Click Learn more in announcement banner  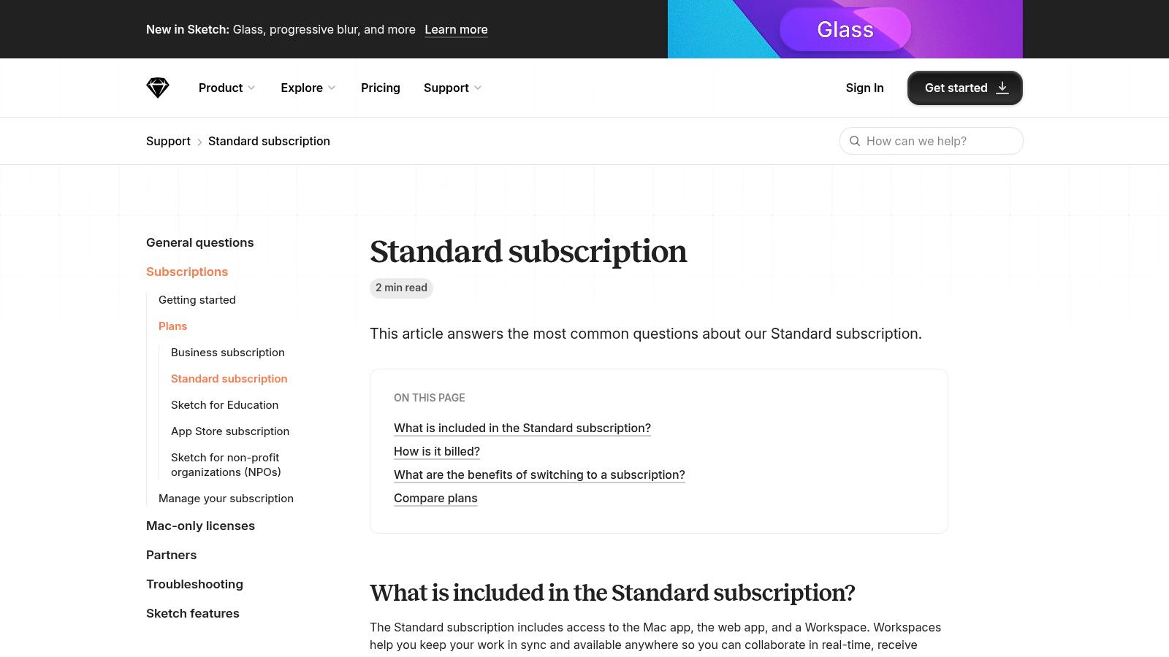[456, 29]
